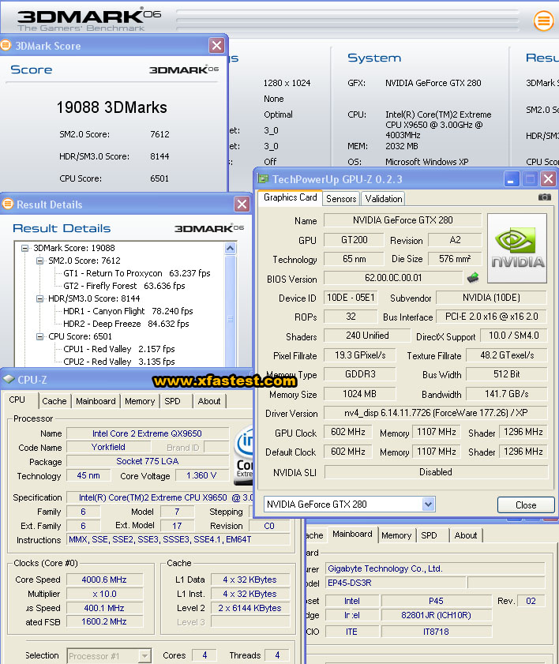The image size is (559, 664).
Task: Collapse the SM2.0 Score tree branch
Action: point(41,261)
